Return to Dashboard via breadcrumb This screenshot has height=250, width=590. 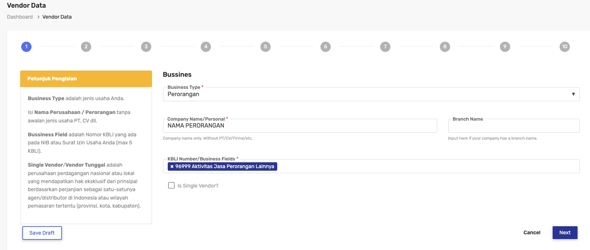(x=20, y=17)
